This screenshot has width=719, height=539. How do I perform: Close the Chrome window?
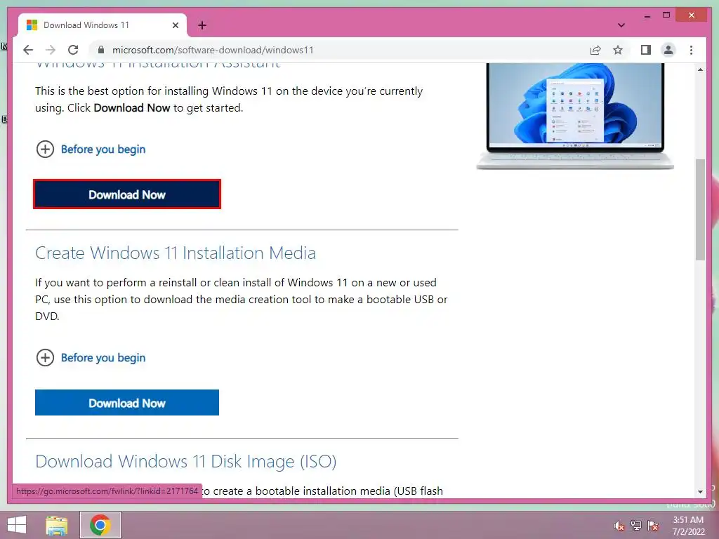pyautogui.click(x=692, y=15)
